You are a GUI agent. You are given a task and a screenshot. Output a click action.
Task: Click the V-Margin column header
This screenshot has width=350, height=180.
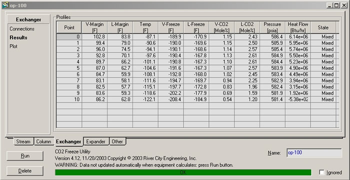click(94, 27)
